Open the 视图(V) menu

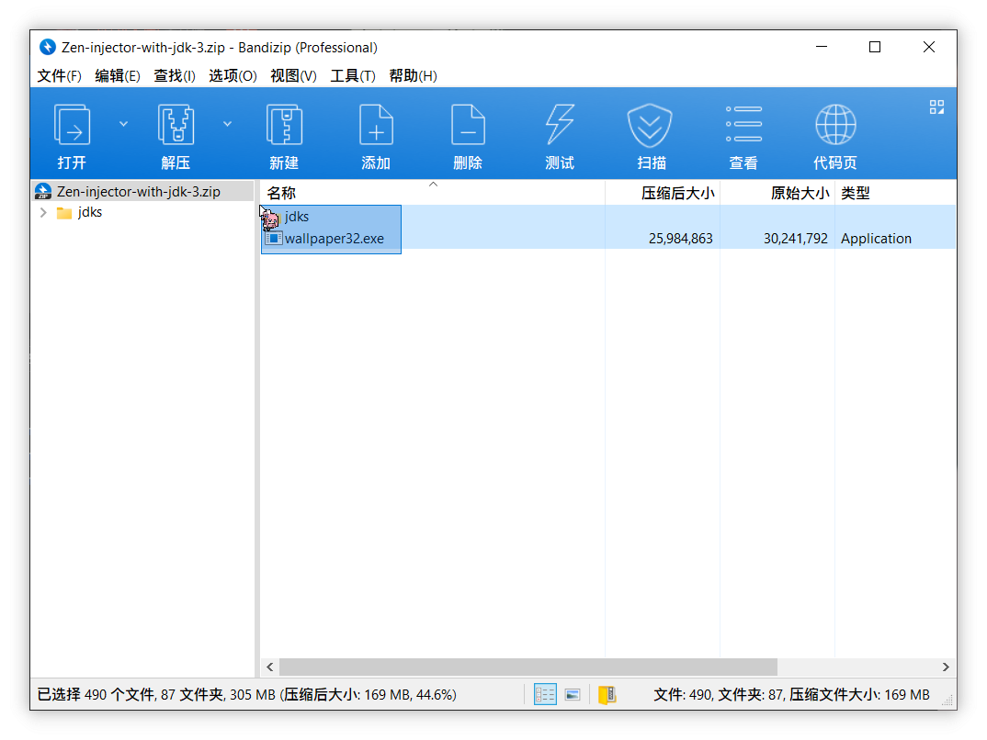293,76
